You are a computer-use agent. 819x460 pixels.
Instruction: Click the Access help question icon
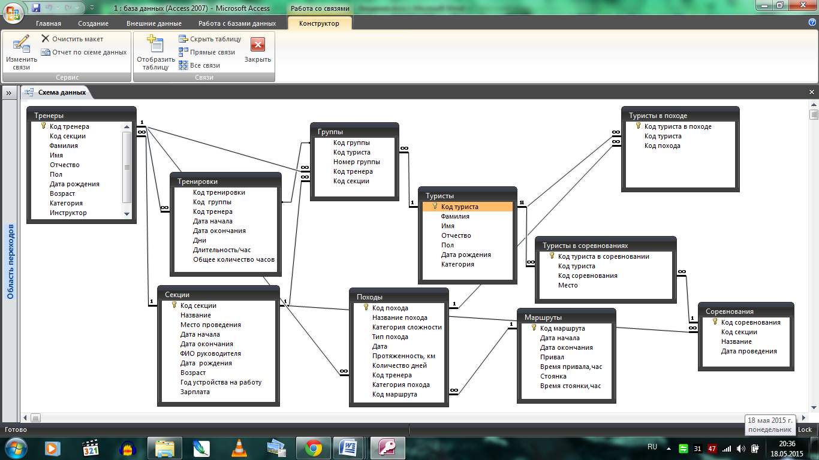click(x=812, y=22)
